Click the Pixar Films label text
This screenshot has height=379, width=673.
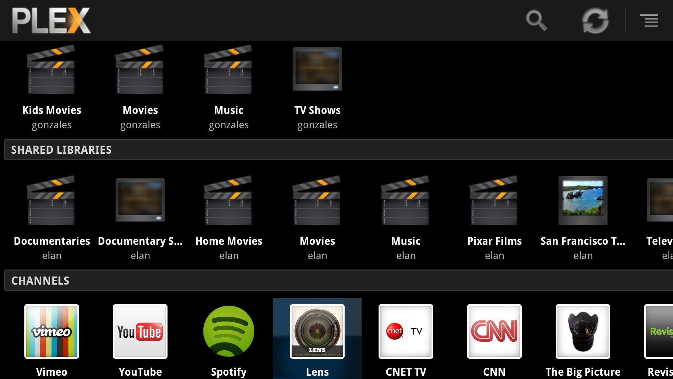click(x=494, y=241)
